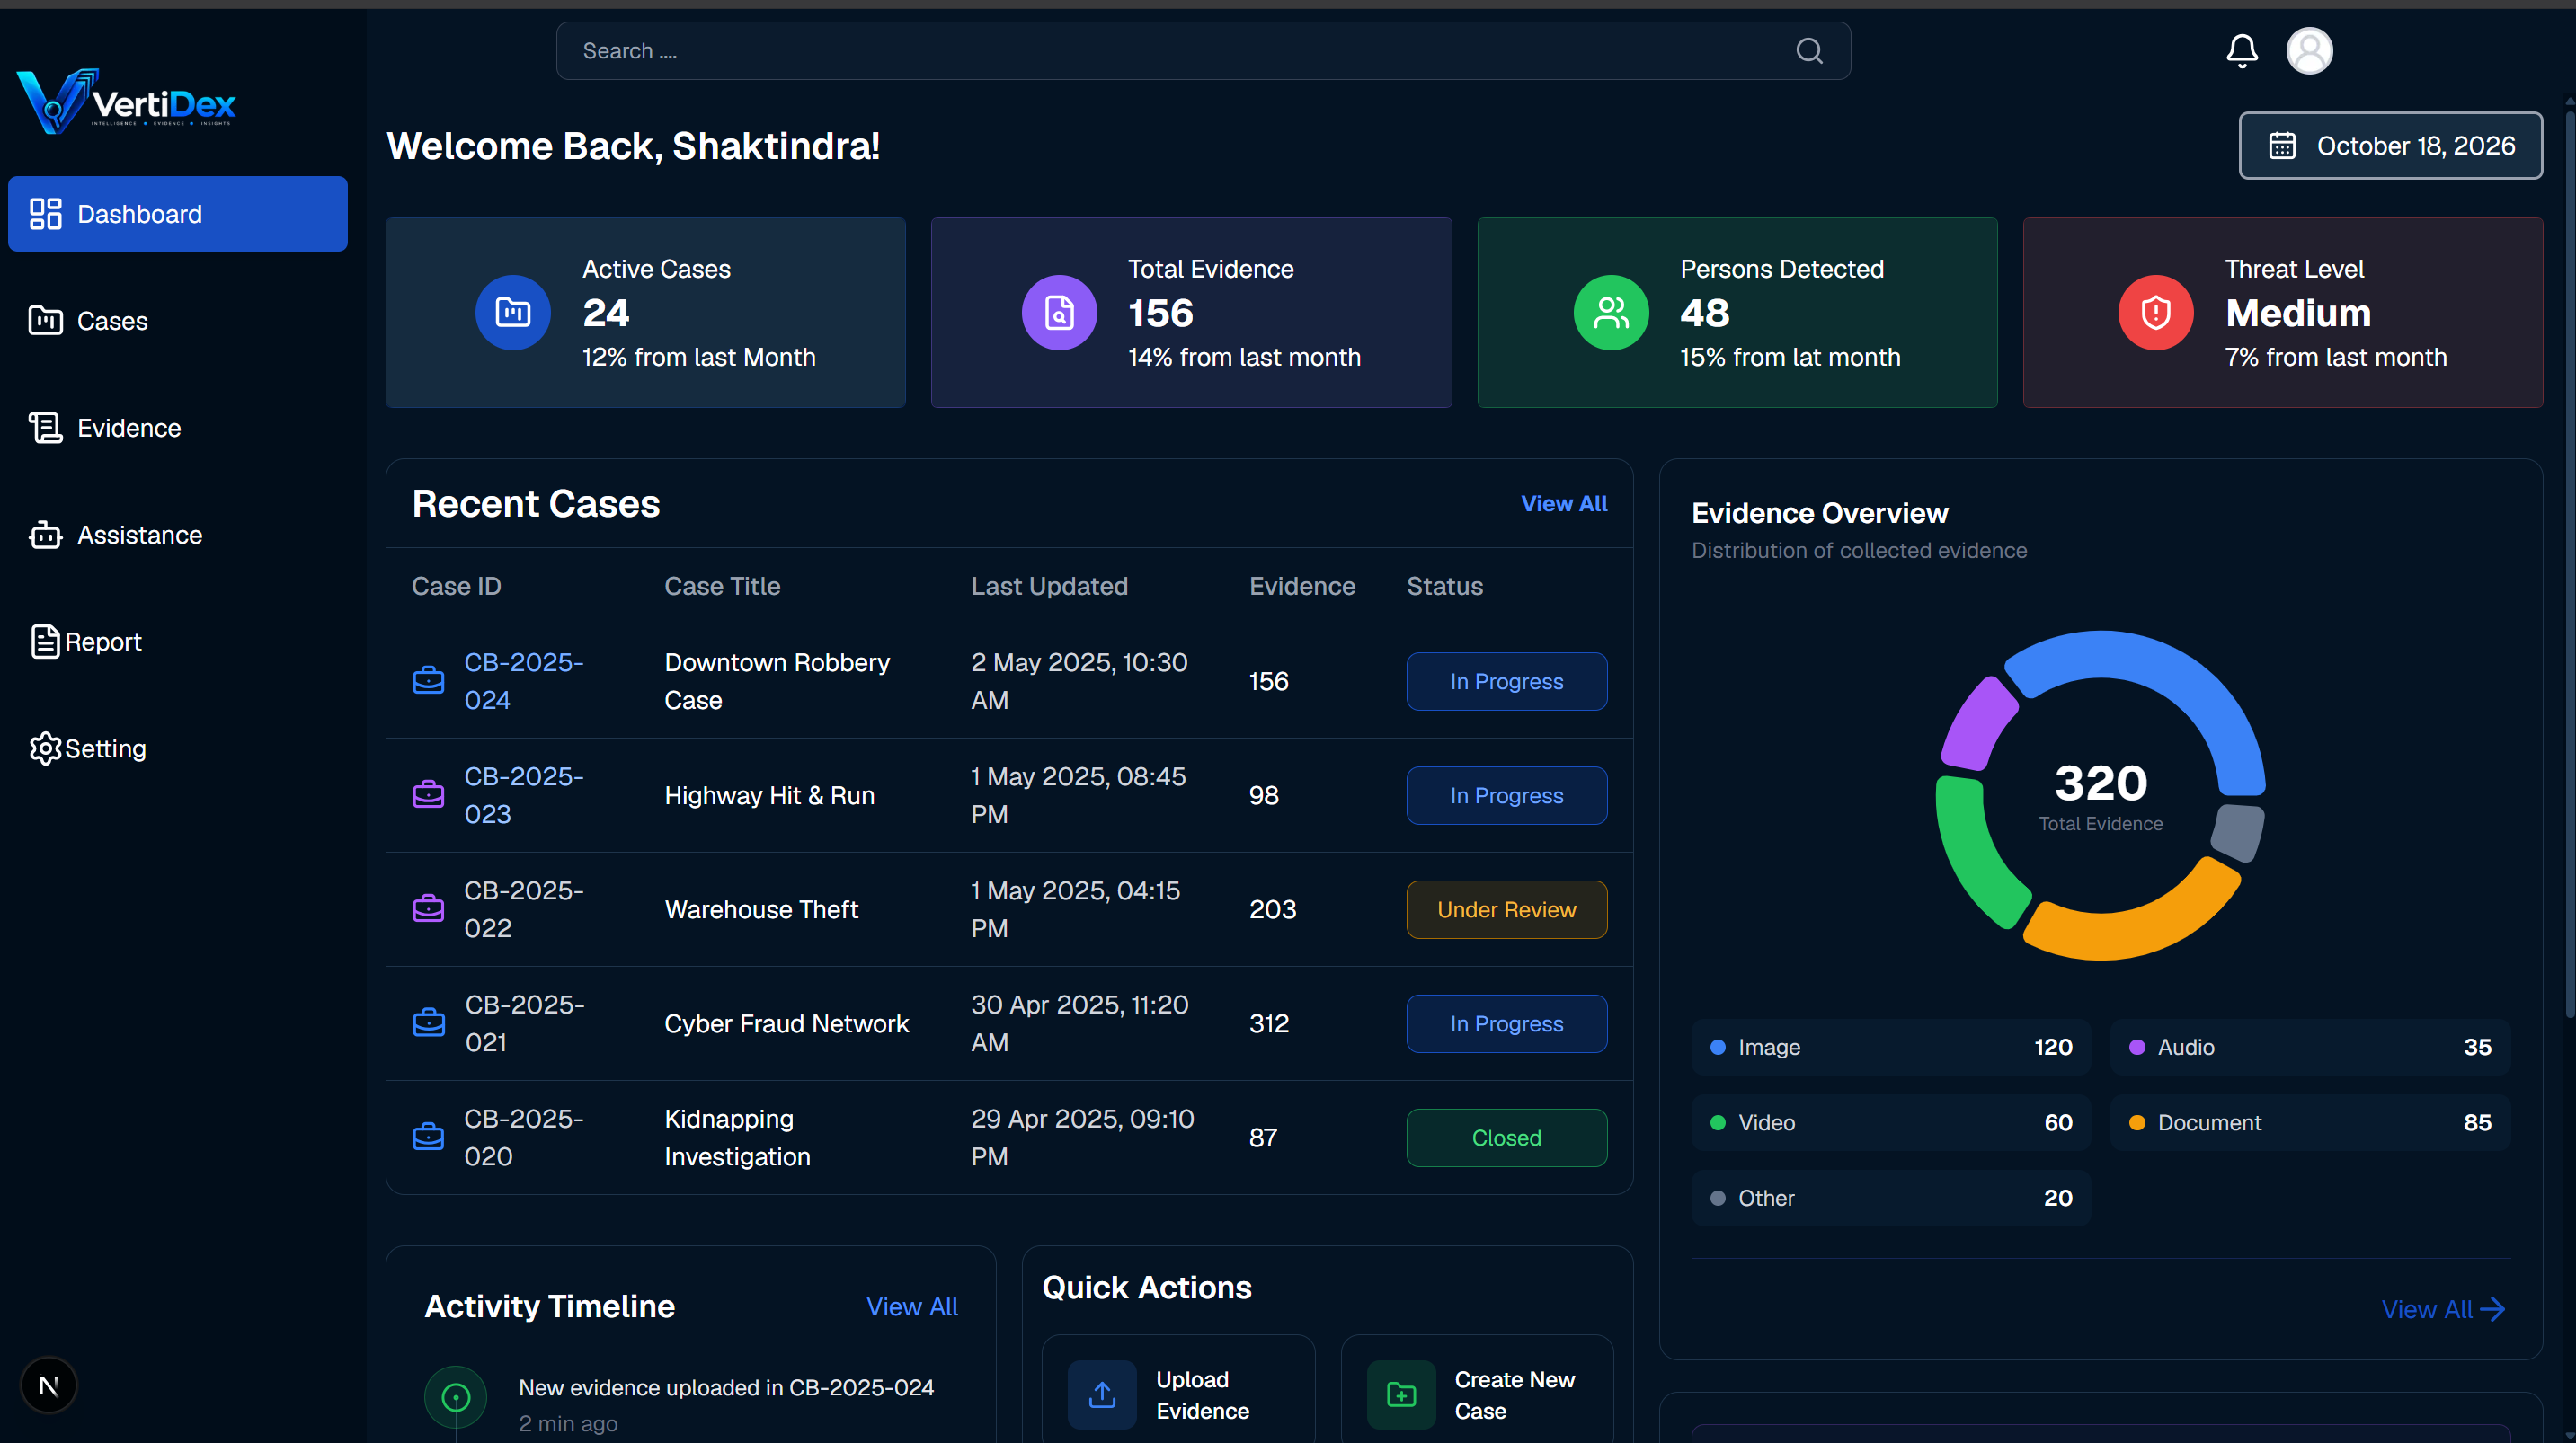Viewport: 2576px width, 1443px height.
Task: Click the Highway Hit & Run case title
Action: (x=769, y=795)
